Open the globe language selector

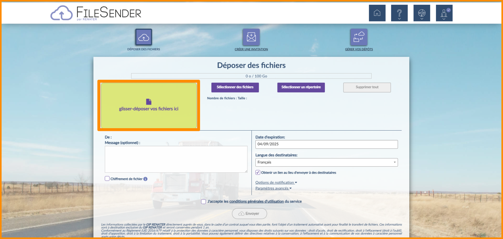[422, 13]
